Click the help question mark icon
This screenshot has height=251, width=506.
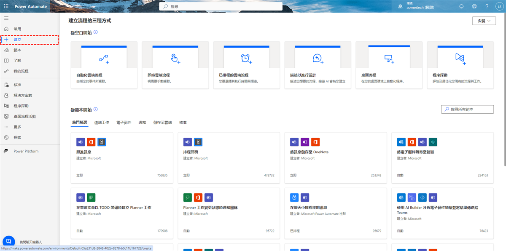coord(487,6)
